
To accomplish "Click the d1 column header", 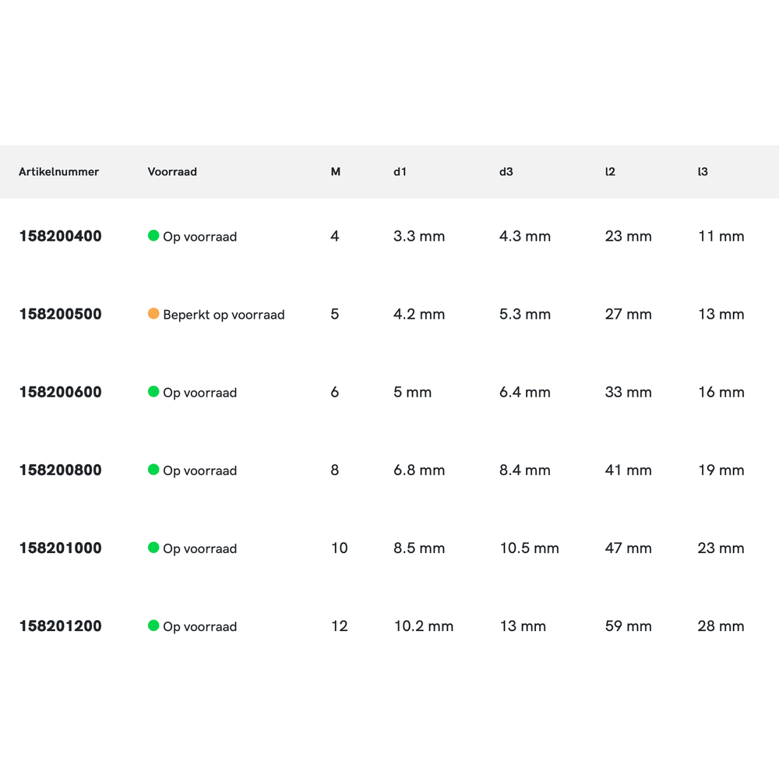I will (x=400, y=171).
